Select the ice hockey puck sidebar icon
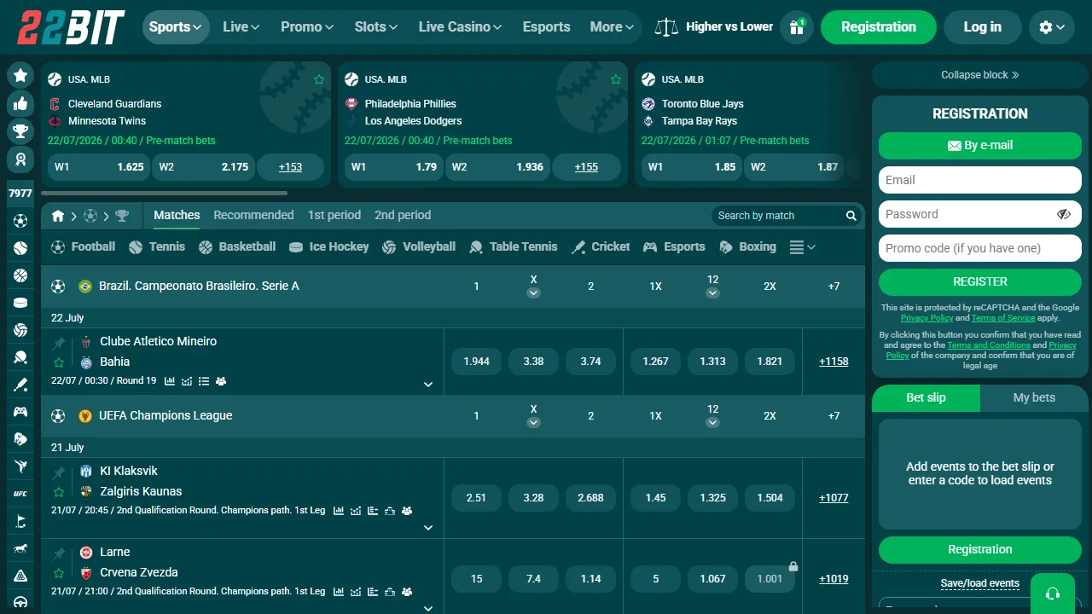Image resolution: width=1092 pixels, height=614 pixels. pos(20,303)
